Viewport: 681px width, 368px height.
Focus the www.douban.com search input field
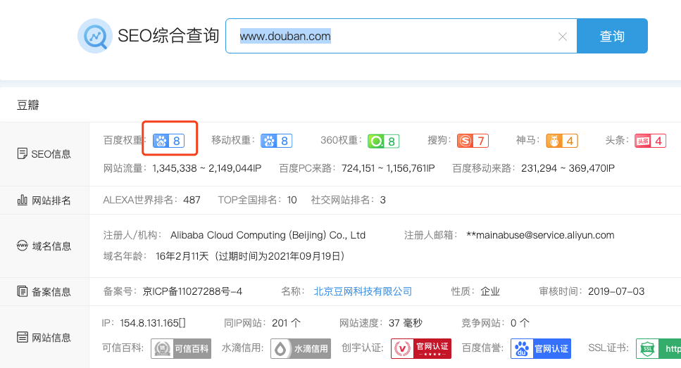pyautogui.click(x=401, y=36)
